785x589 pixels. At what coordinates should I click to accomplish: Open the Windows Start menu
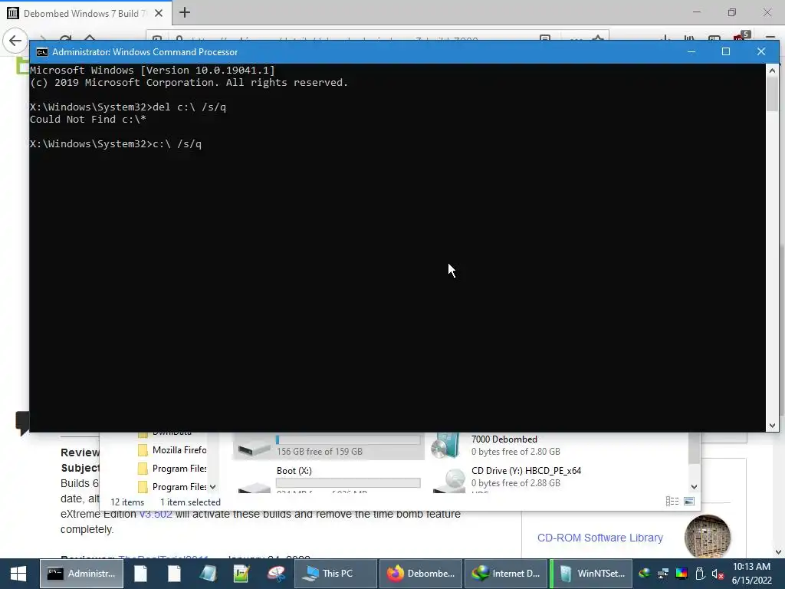coord(18,574)
